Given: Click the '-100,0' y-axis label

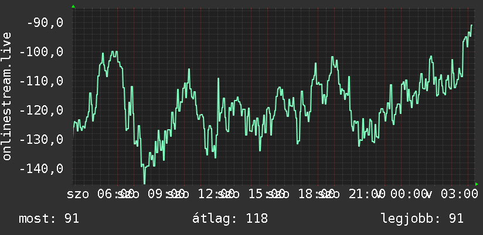Looking at the screenshot, I should click(41, 51).
